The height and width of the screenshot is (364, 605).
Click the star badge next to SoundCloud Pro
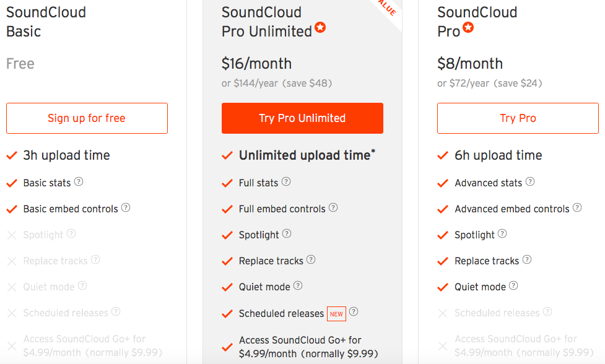coord(468,28)
